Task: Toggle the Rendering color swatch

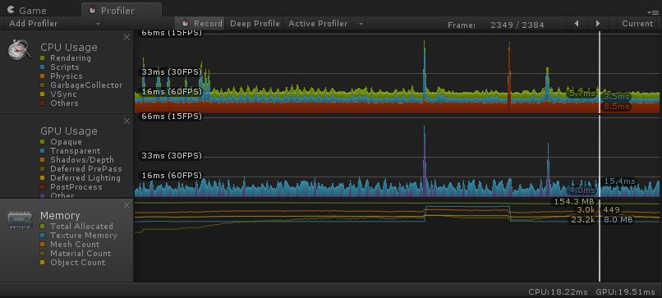Action: [x=42, y=57]
